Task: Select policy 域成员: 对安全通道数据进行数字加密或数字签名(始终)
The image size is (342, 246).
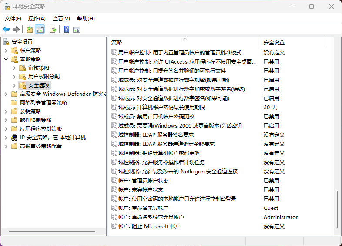Action: coord(181,89)
